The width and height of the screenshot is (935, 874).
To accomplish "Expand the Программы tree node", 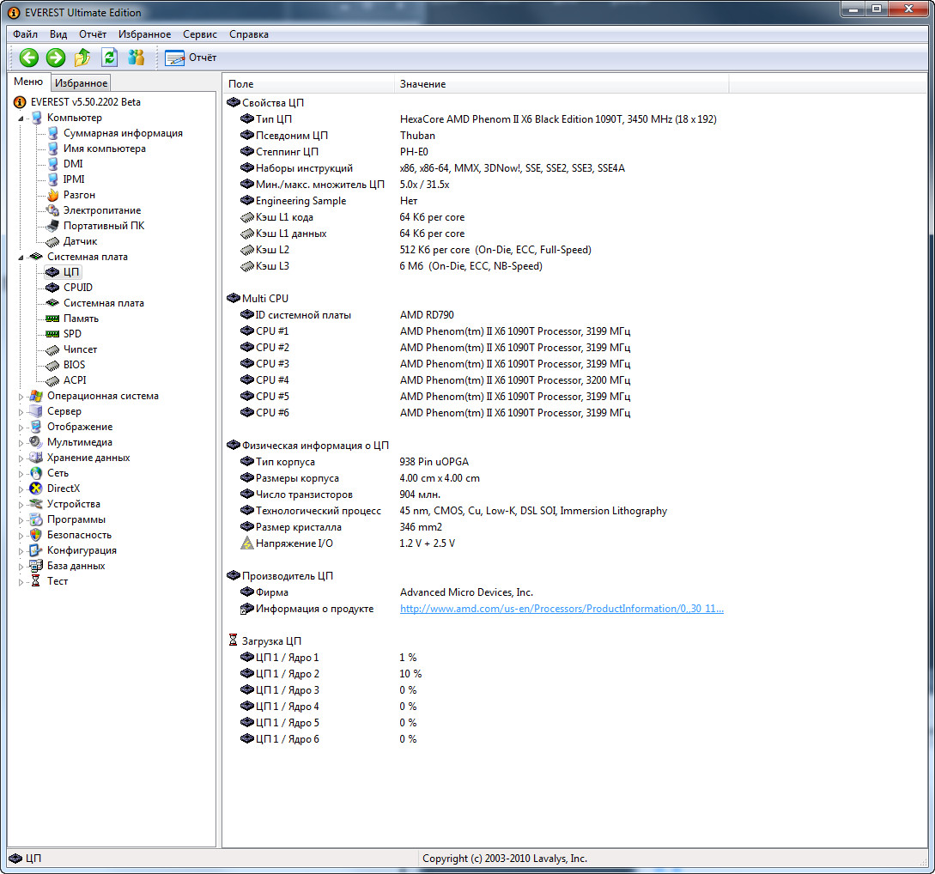I will [21, 520].
